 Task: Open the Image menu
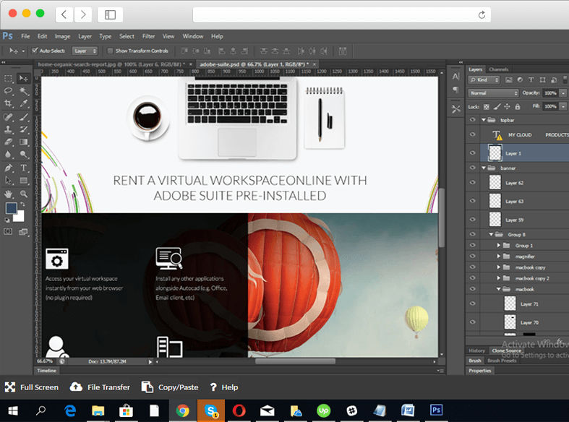click(x=62, y=36)
